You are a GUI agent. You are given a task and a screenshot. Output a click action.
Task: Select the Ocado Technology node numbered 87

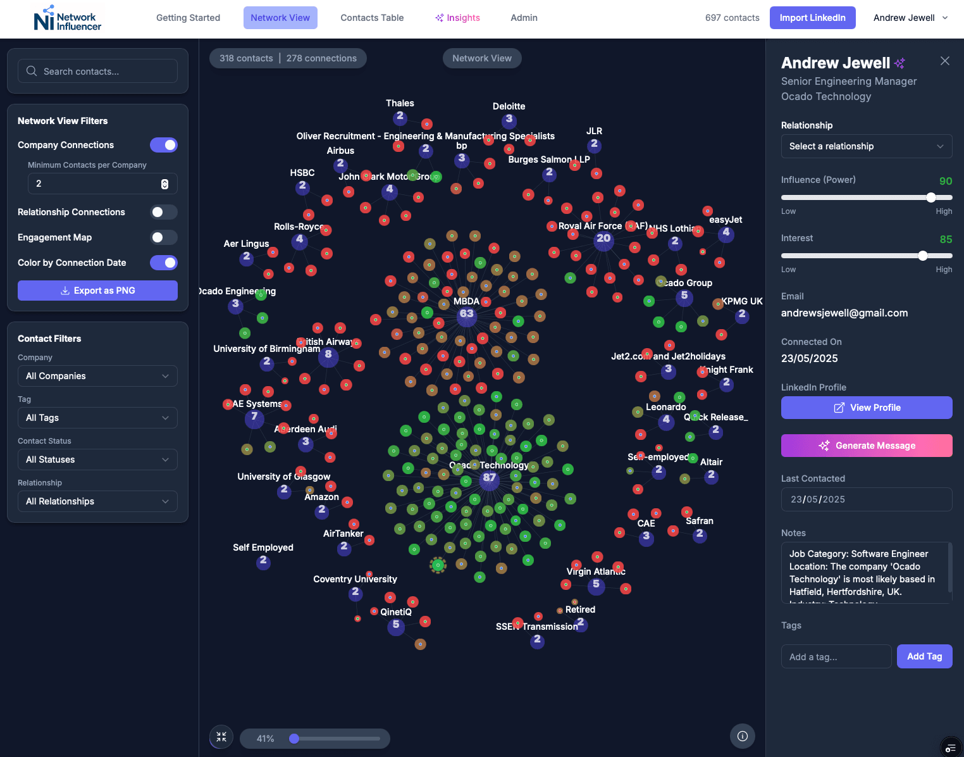click(x=489, y=479)
